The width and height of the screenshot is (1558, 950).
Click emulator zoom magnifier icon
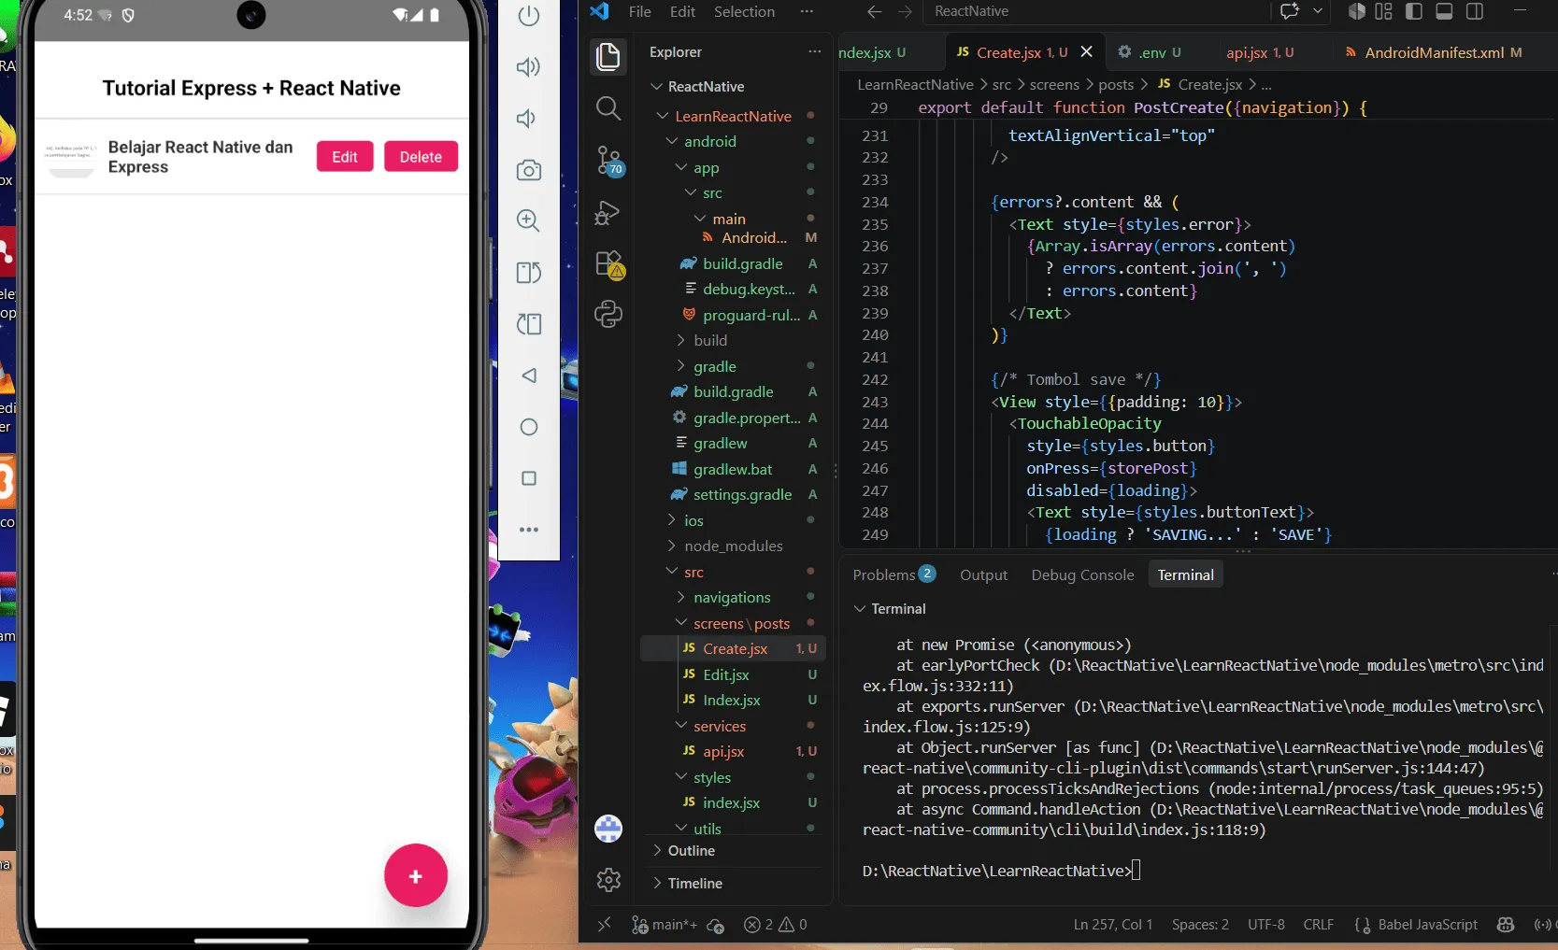point(528,220)
